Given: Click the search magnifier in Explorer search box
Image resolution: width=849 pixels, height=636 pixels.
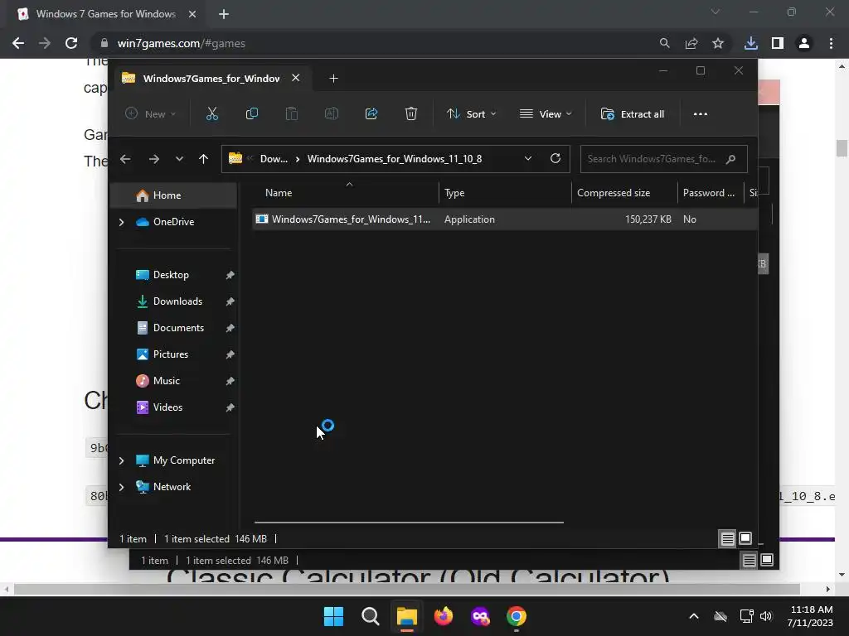Looking at the screenshot, I should pos(730,159).
